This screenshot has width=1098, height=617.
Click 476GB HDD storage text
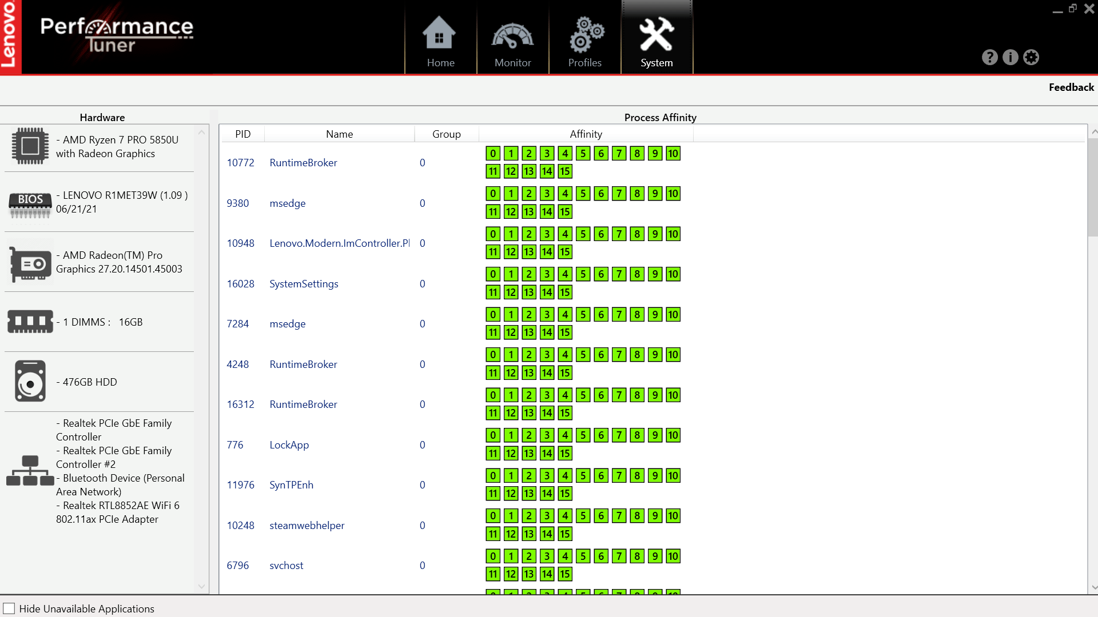point(86,382)
